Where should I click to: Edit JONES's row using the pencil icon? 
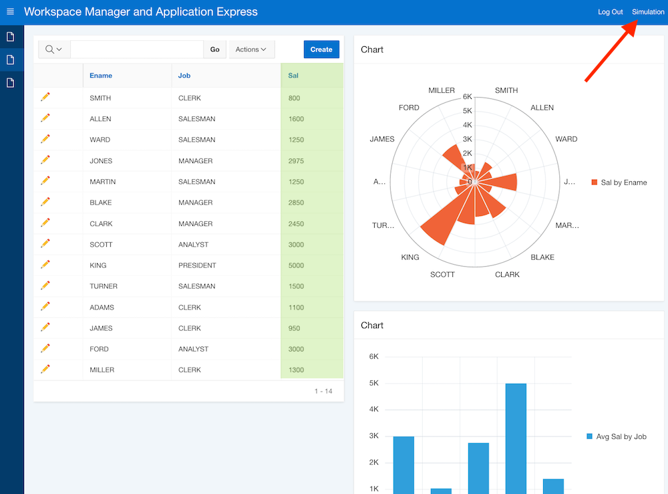(45, 160)
